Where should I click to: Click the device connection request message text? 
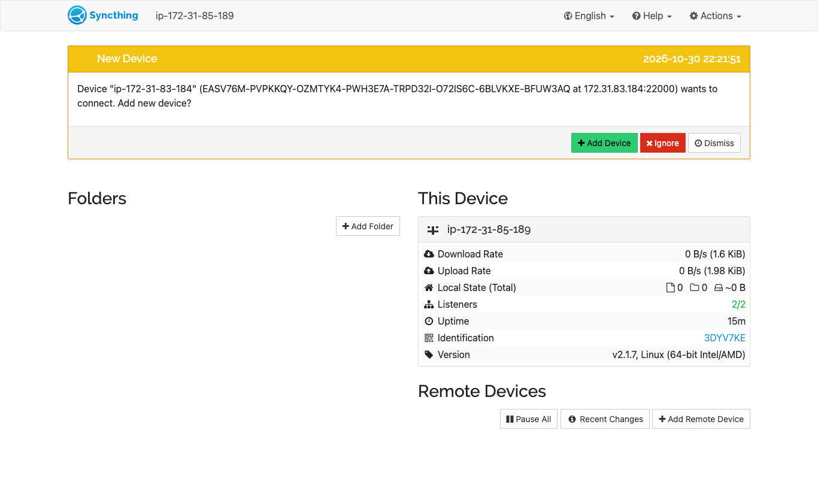coord(397,96)
